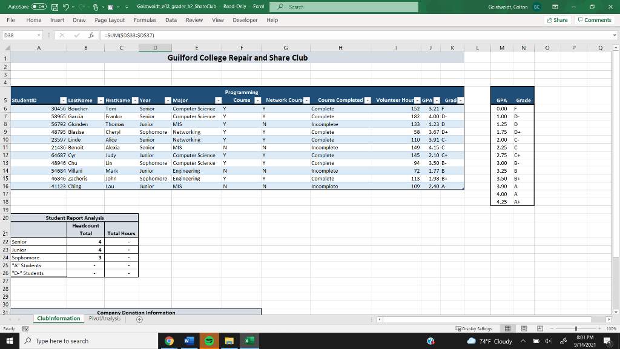Click the Undo icon
Screen dimensions: 620x349
(x=67, y=7)
